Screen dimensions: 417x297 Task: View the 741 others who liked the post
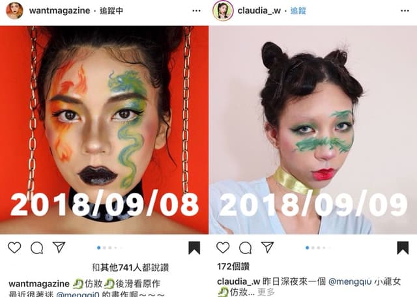(130, 267)
